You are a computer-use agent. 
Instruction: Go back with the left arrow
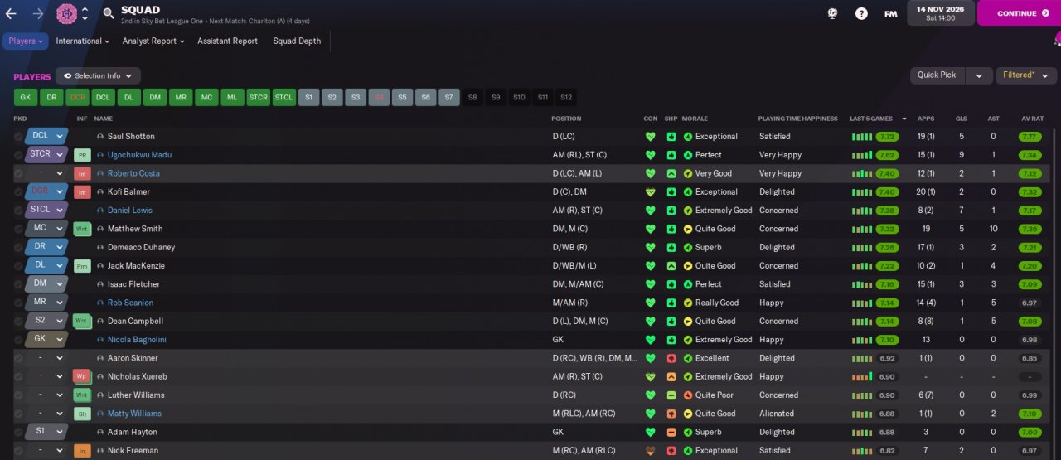11,13
